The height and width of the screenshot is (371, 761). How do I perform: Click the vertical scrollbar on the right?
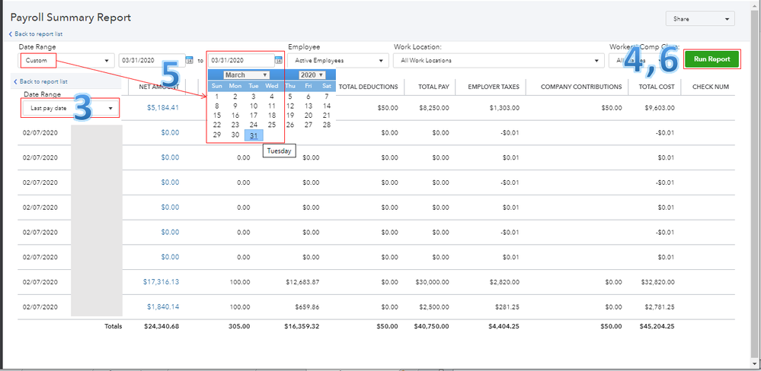tap(756, 184)
